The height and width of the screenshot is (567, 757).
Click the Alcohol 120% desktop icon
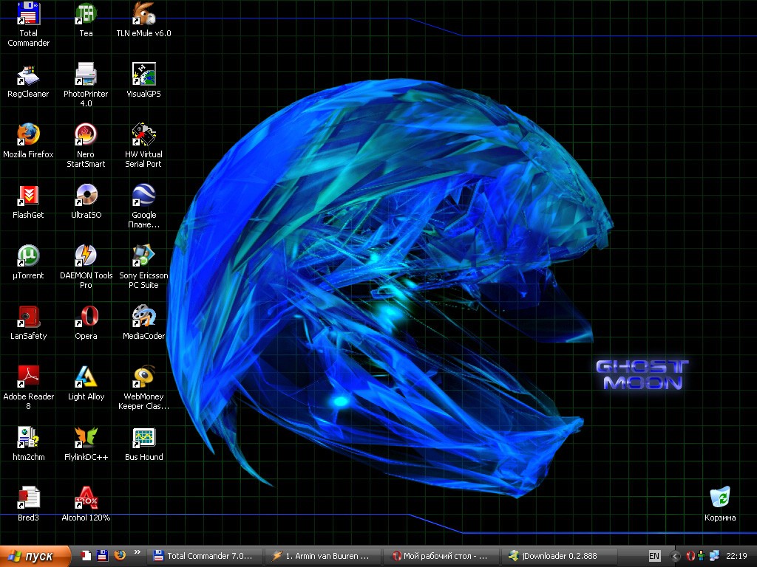[86, 498]
